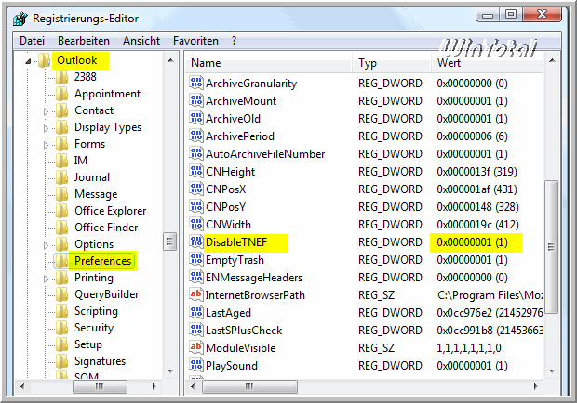Select the QueryBuilder key
Viewport: 577px width, 403px height.
click(x=107, y=294)
